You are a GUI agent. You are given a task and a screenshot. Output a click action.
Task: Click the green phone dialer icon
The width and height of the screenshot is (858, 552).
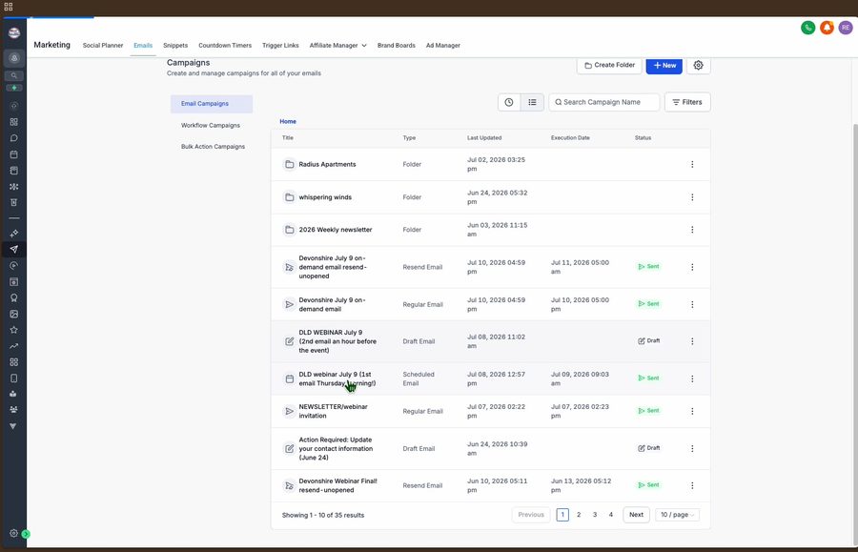pos(807,28)
